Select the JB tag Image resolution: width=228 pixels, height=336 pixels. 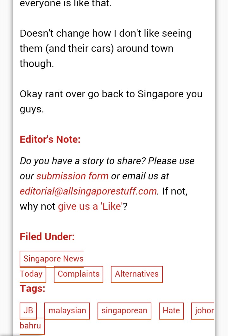click(28, 311)
